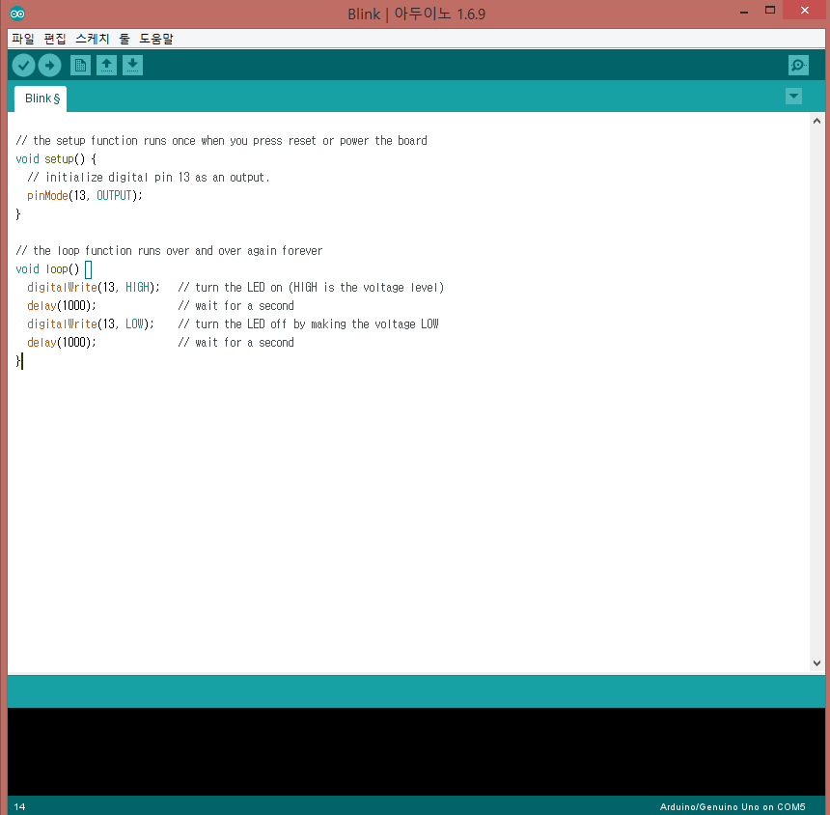The height and width of the screenshot is (815, 830).
Task: Click the Upload arrow button
Action: click(x=50, y=65)
